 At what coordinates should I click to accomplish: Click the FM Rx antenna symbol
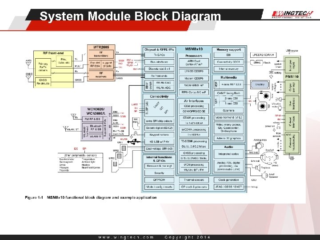pyautogui.click(x=73, y=116)
